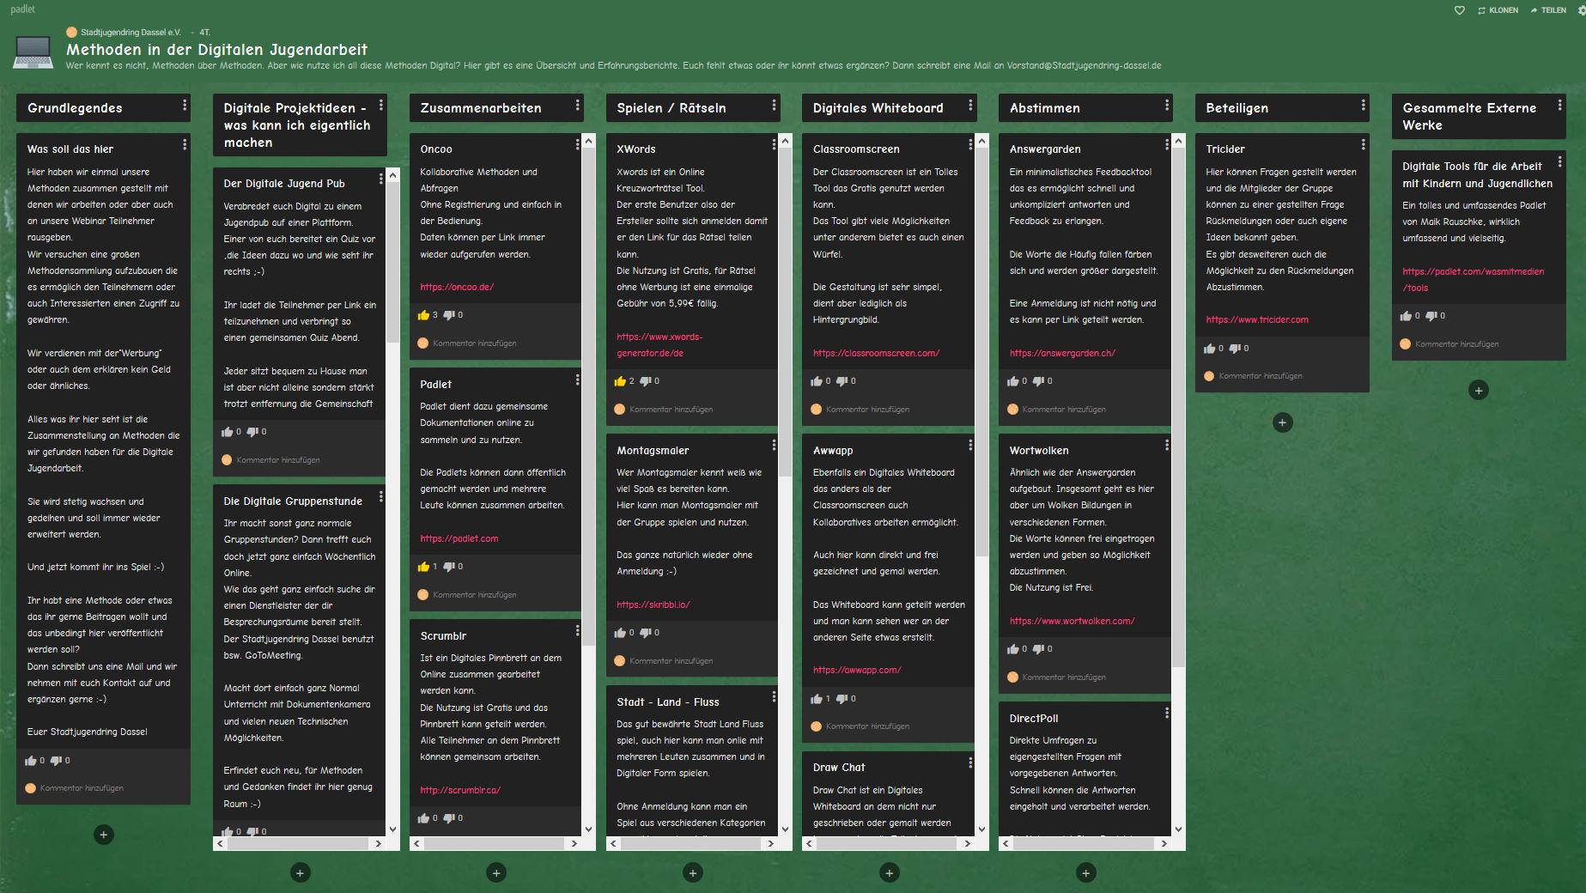
Task: Thumbs down Der Digitale Jugend Pub post
Action: tap(252, 432)
